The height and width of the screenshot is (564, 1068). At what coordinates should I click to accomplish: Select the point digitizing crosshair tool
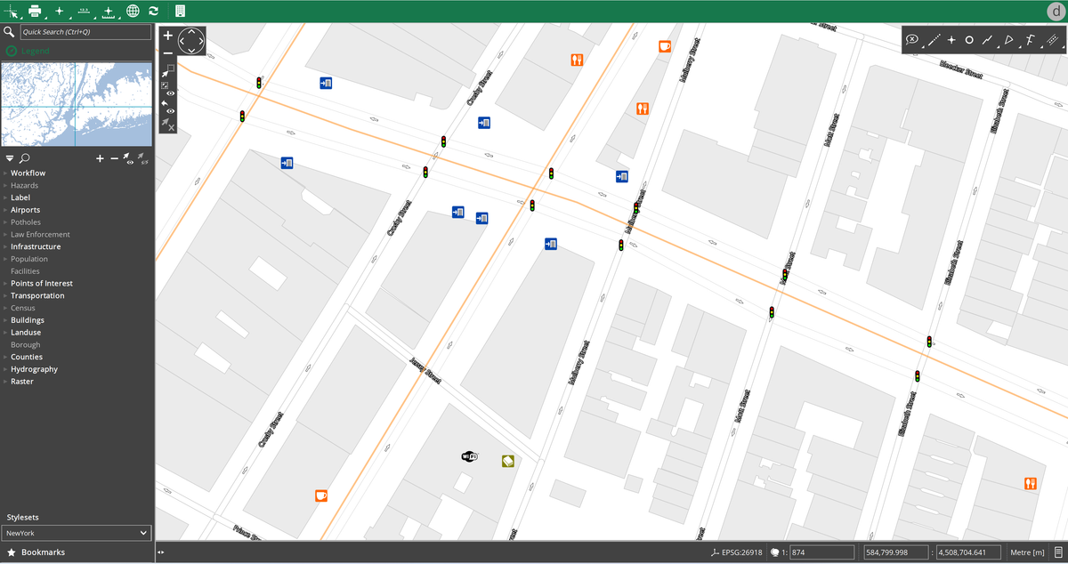[951, 40]
